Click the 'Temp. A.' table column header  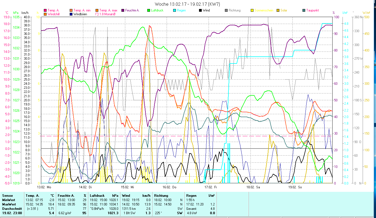point(32,196)
